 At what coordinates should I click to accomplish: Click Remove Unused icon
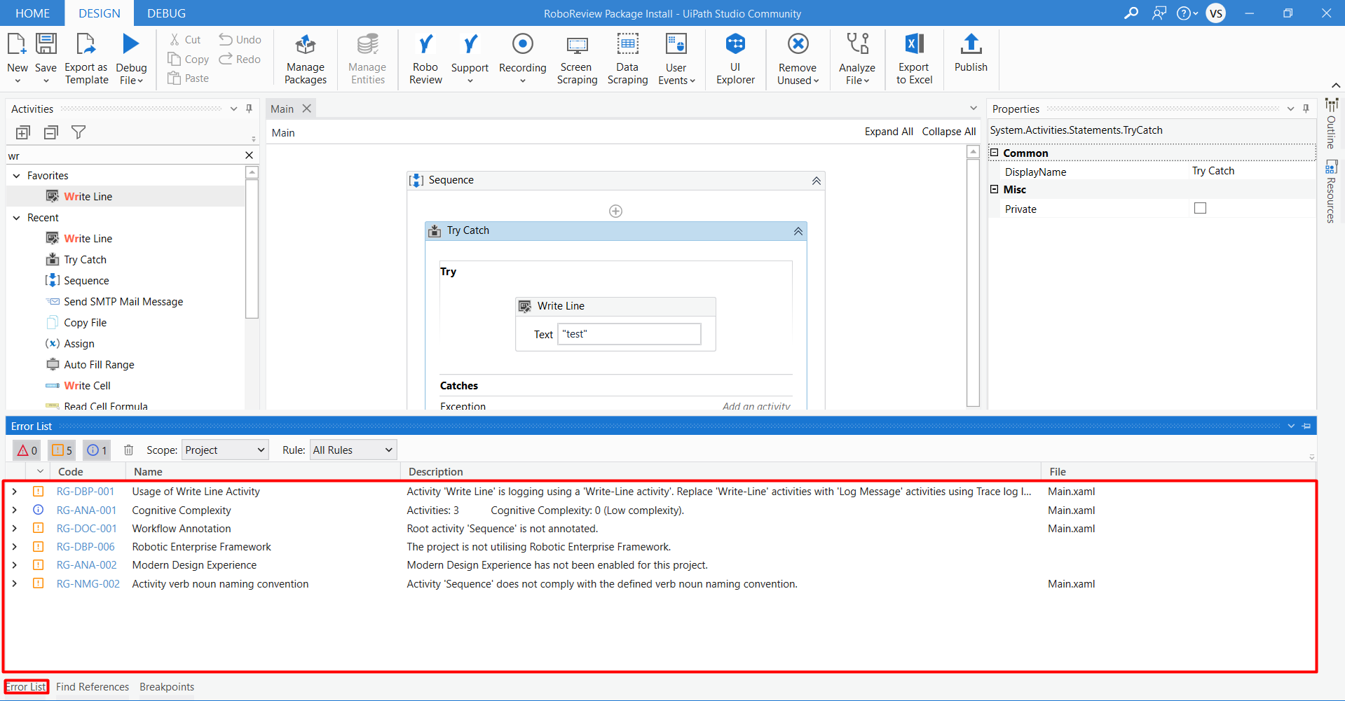(798, 44)
